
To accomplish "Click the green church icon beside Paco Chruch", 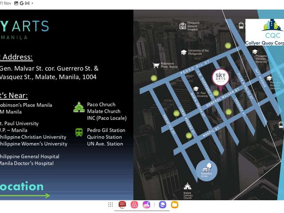I will click(x=79, y=107).
